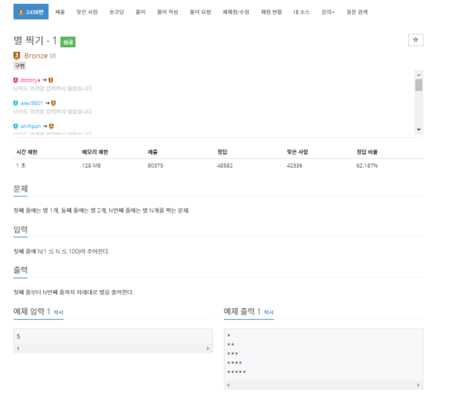The width and height of the screenshot is (452, 394).
Task: Click left arrow of example input scrollbar
Action: (x=18, y=348)
